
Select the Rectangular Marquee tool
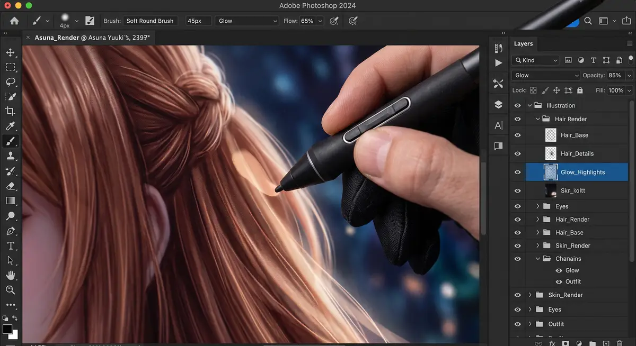pos(10,67)
